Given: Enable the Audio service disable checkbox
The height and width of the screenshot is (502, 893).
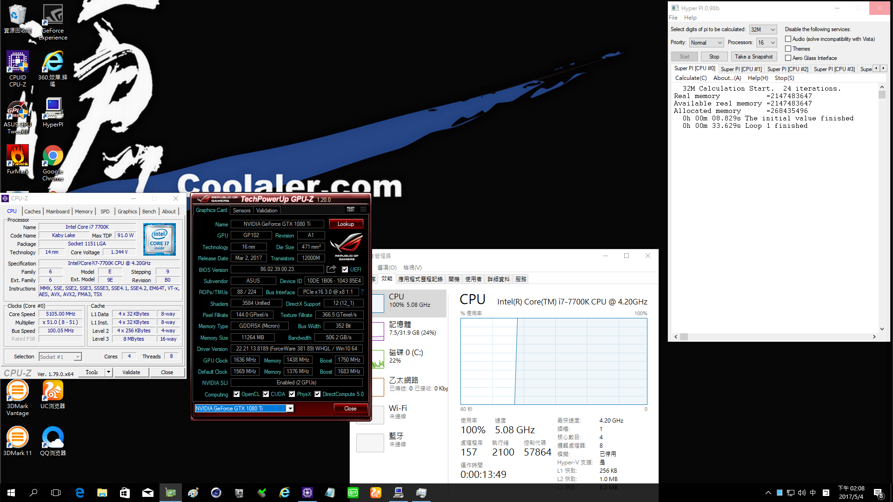Looking at the screenshot, I should pos(788,39).
